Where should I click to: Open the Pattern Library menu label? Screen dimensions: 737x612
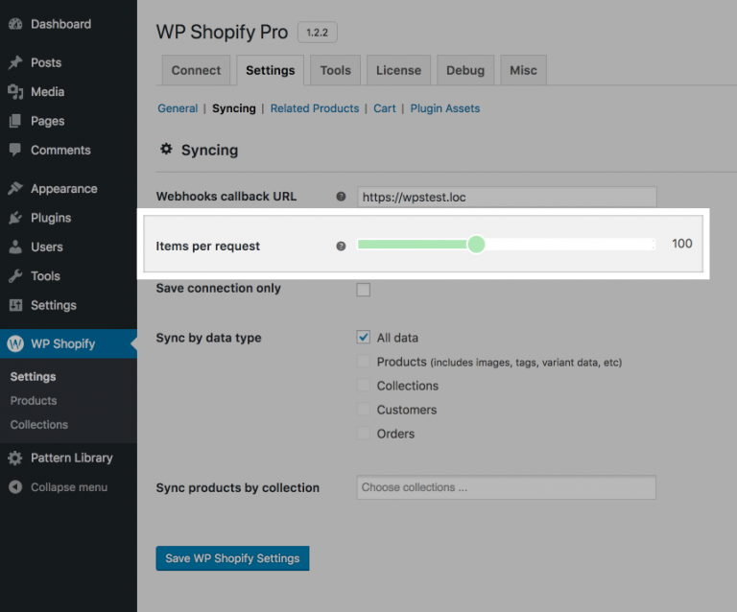pyautogui.click(x=71, y=458)
